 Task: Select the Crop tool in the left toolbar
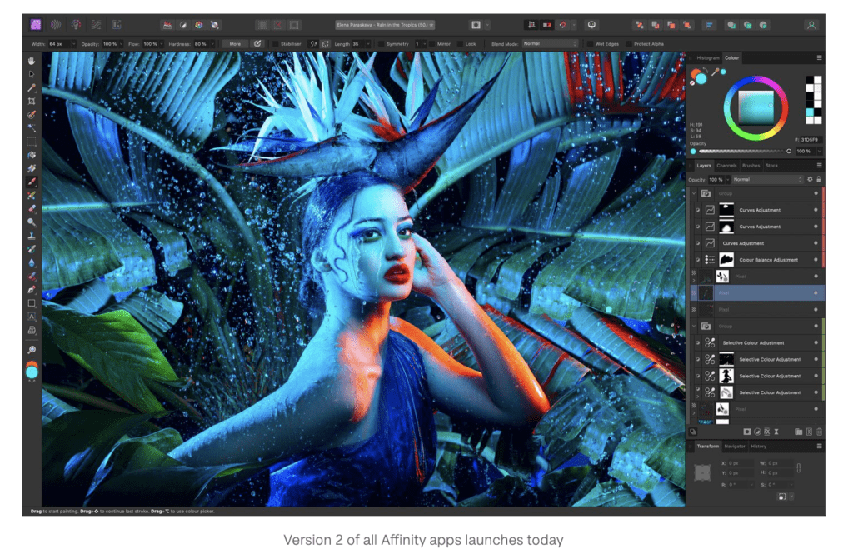tap(31, 100)
